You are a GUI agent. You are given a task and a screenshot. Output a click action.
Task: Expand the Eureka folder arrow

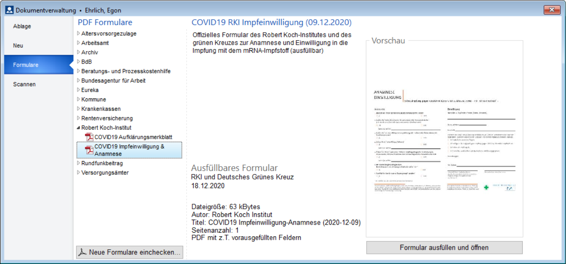pyautogui.click(x=79, y=90)
